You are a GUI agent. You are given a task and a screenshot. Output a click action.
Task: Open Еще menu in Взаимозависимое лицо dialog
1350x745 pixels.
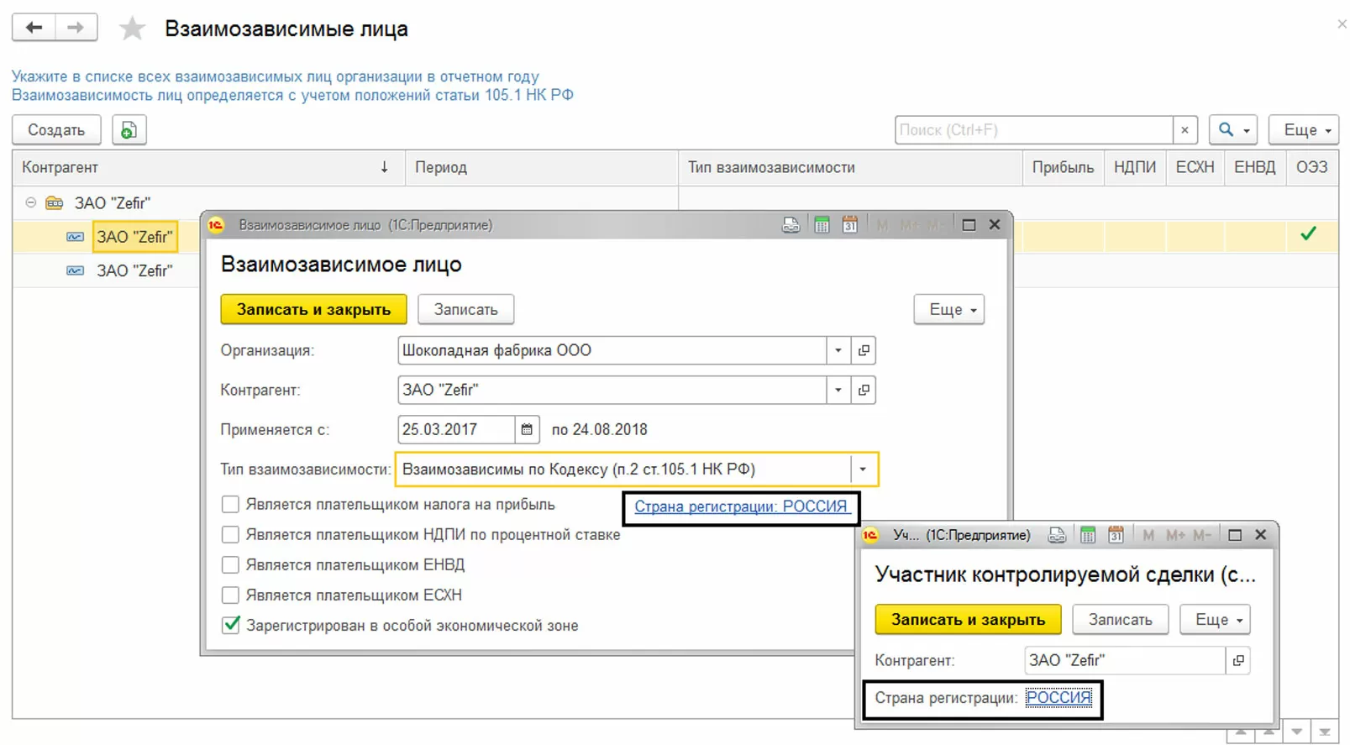point(948,310)
